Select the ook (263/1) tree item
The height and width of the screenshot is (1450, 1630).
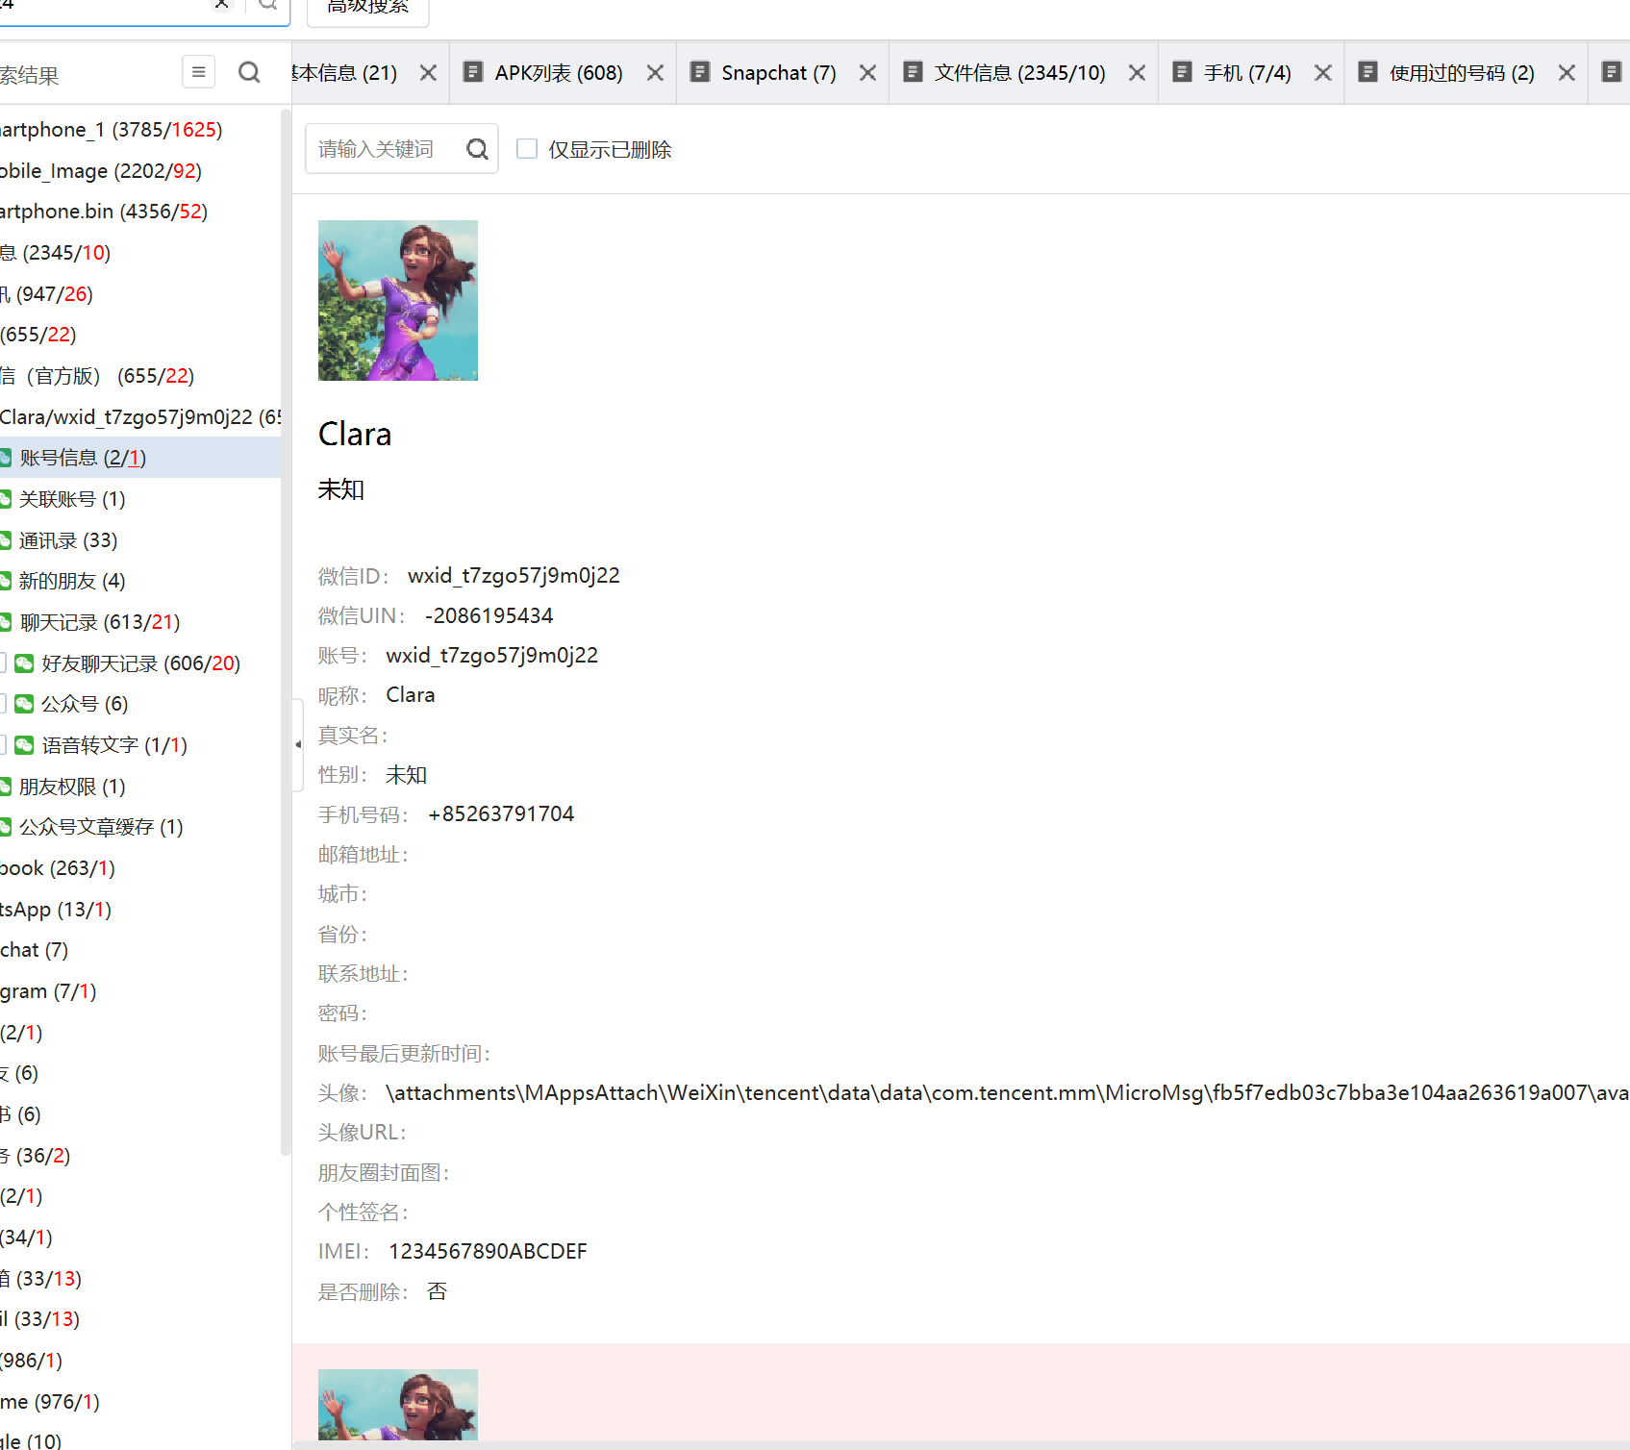coord(58,868)
